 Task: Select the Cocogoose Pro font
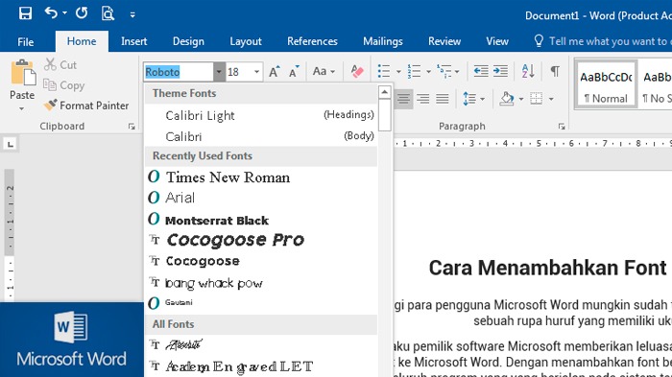pyautogui.click(x=260, y=240)
